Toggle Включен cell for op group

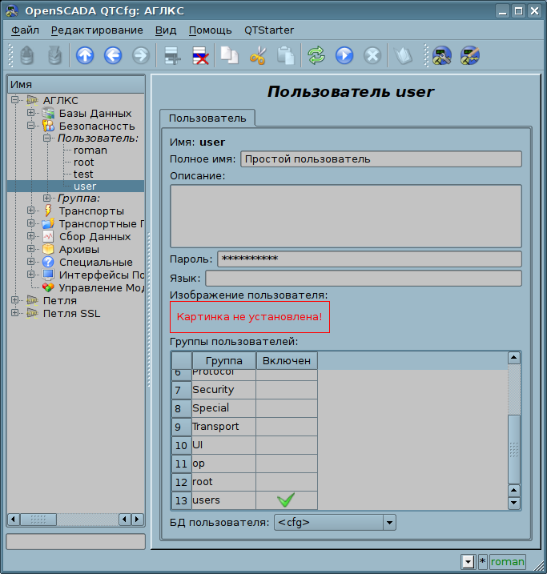[287, 464]
